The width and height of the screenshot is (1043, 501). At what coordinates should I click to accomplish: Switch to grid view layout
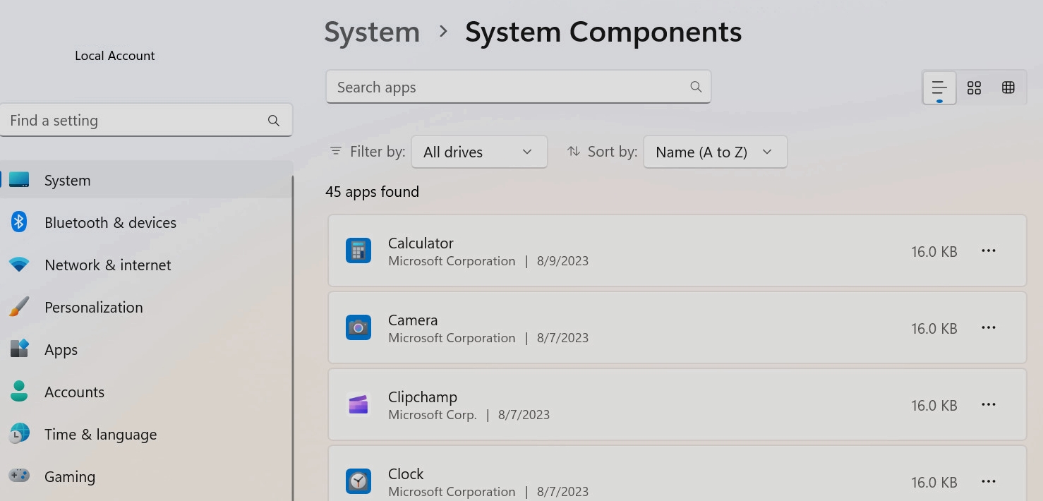[x=974, y=87]
